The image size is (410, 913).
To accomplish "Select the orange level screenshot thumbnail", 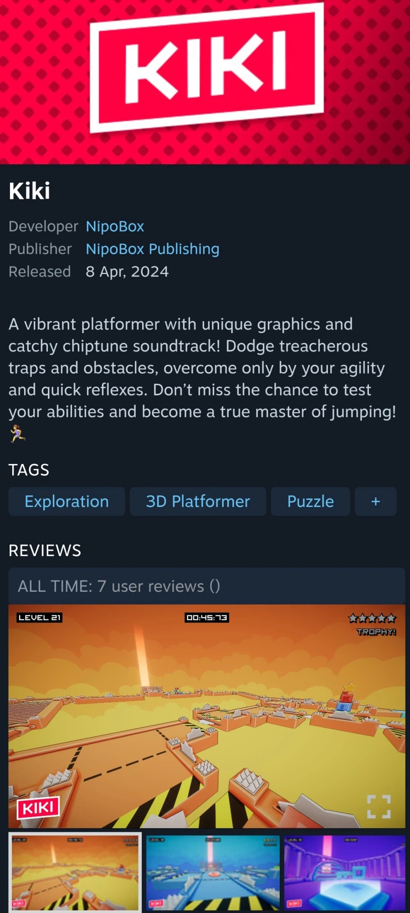I will tap(75, 873).
